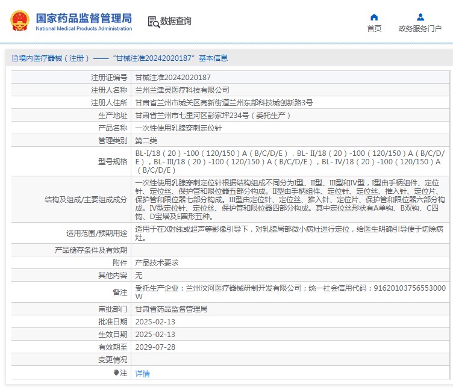
Task: Select the value 无
Action: [139, 276]
